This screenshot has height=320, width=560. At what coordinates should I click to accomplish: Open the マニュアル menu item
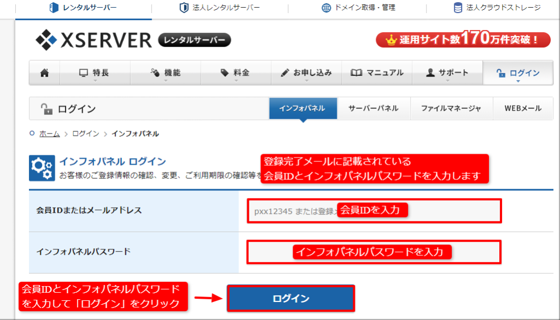tap(377, 73)
